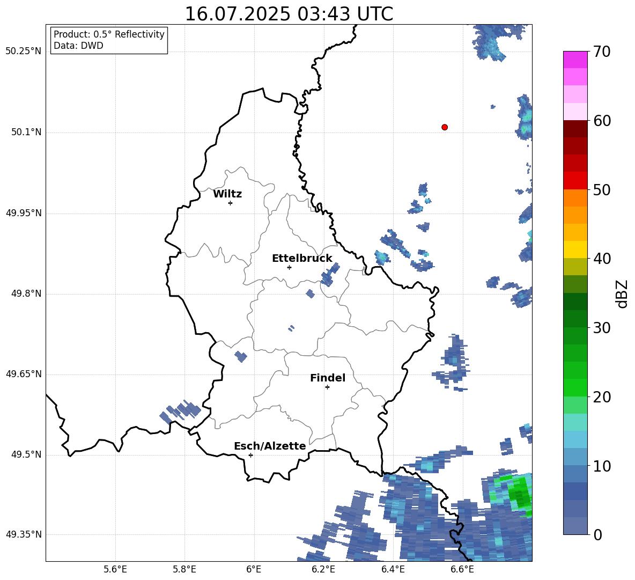Click the Data: DWD text

[x=78, y=46]
